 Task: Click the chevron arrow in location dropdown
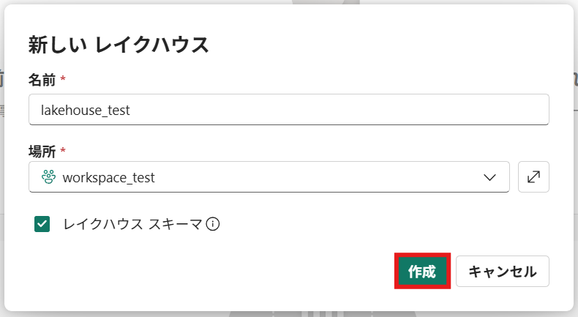click(x=490, y=177)
